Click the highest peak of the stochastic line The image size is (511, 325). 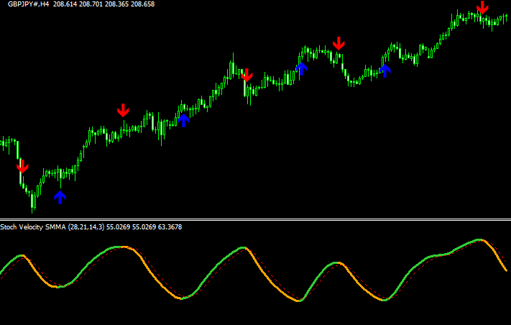[x=478, y=239]
